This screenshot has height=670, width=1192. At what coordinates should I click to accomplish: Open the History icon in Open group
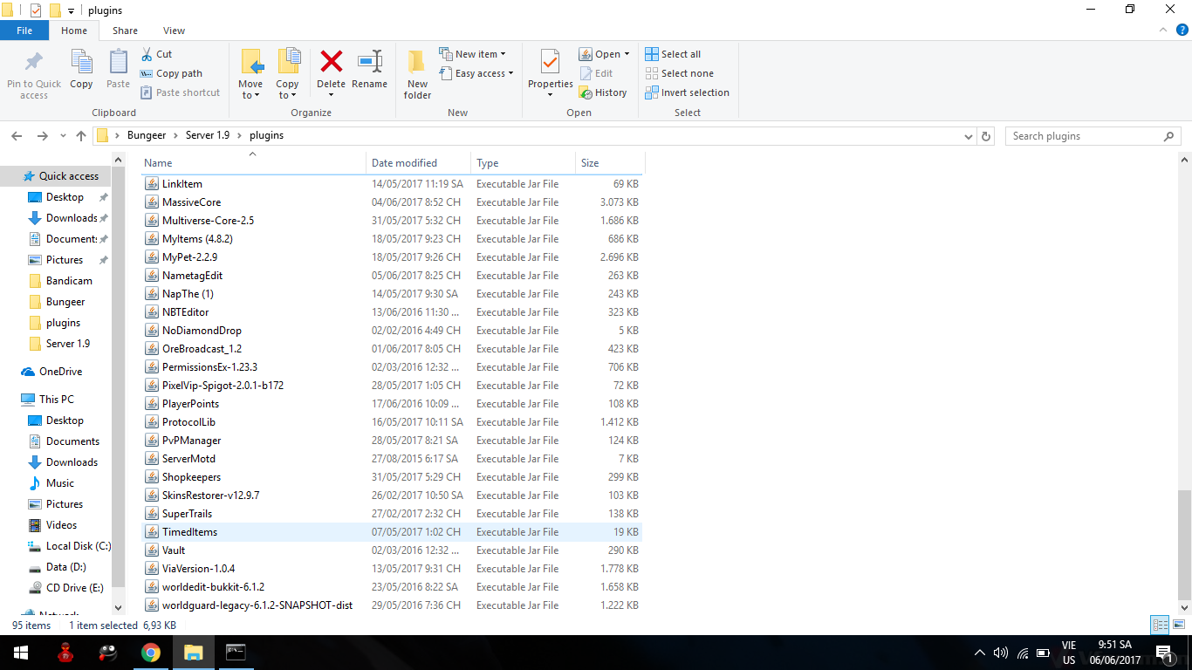[x=586, y=92]
